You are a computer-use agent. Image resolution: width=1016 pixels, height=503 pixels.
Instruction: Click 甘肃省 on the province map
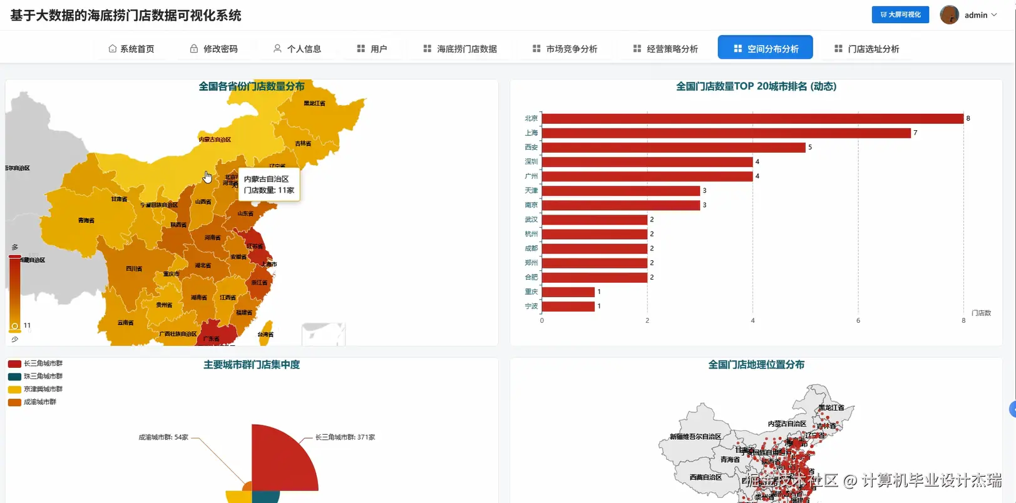coord(119,199)
